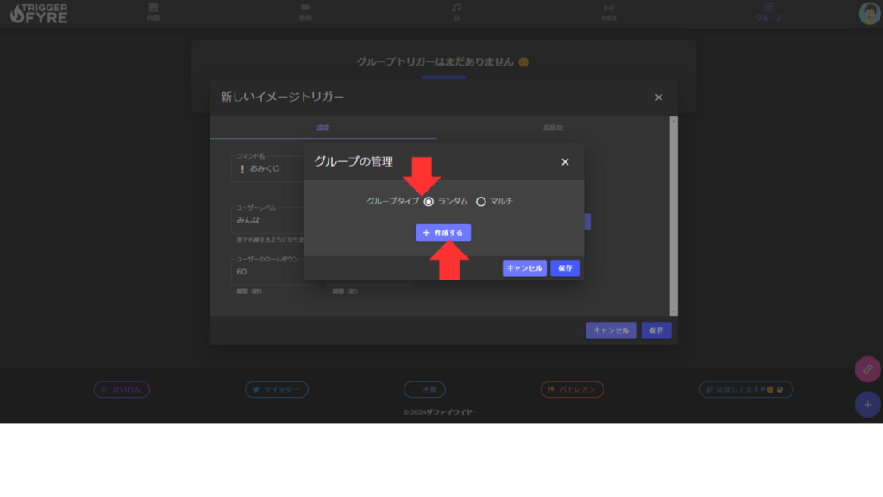
Task: Switch to the 高級な tab
Action: point(553,128)
